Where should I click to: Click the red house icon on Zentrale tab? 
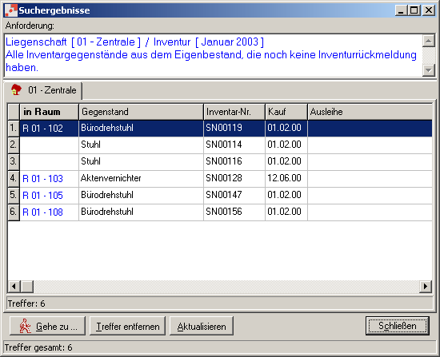click(x=16, y=90)
